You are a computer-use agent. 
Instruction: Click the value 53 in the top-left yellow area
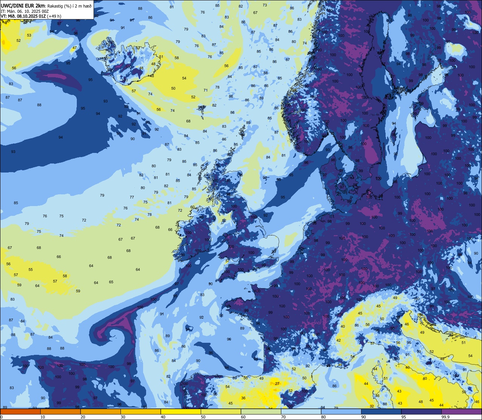(x=29, y=35)
